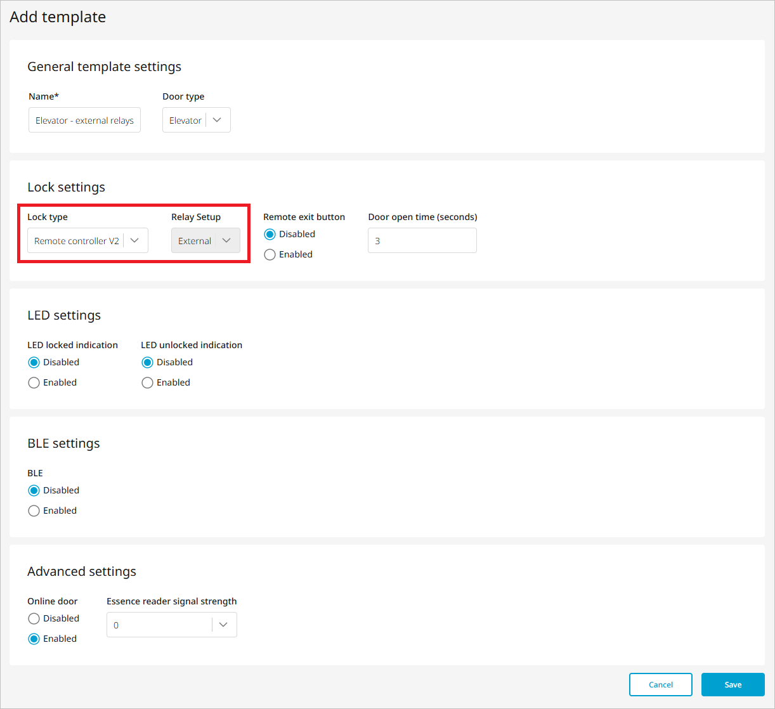Click chevron arrow in Relay Setup box

pyautogui.click(x=226, y=241)
